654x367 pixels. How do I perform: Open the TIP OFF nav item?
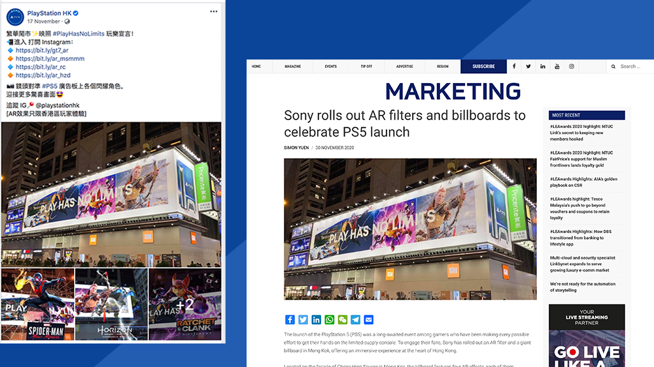pyautogui.click(x=366, y=67)
